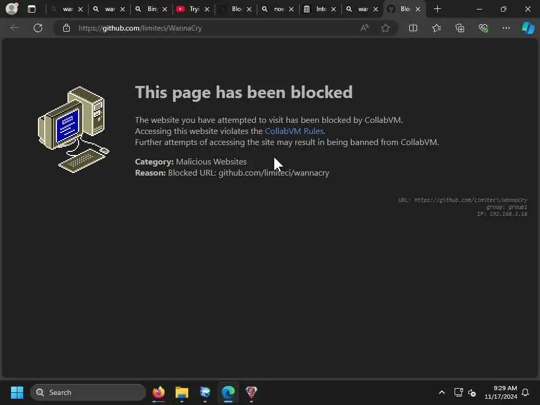This screenshot has height=405, width=540.
Task: Launch Copilot sidebar icon
Action: (528, 28)
